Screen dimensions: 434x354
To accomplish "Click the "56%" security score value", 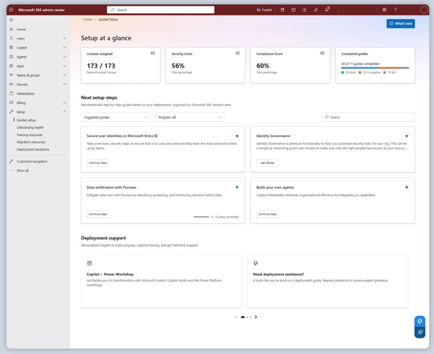I will click(x=178, y=66).
